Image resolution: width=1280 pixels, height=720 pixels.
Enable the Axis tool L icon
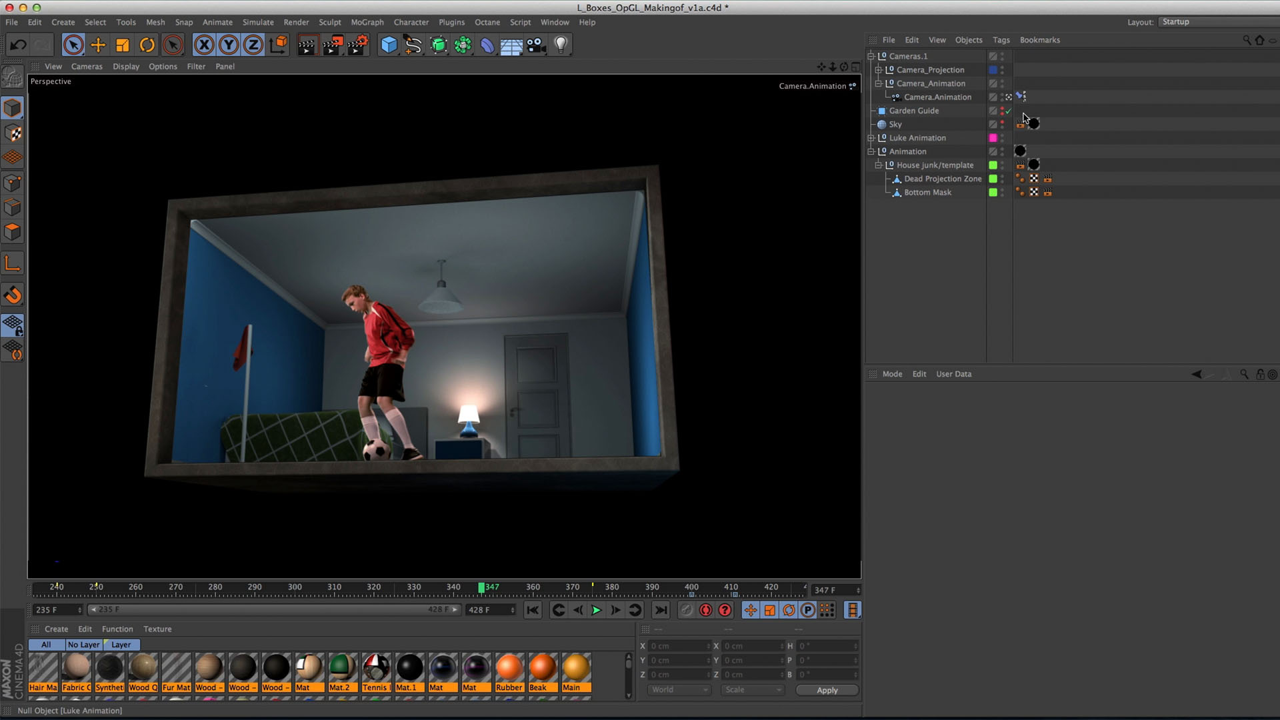pyautogui.click(x=13, y=264)
